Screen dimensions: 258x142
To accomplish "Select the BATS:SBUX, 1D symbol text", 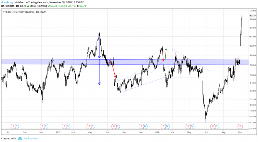I will pos(10,6).
